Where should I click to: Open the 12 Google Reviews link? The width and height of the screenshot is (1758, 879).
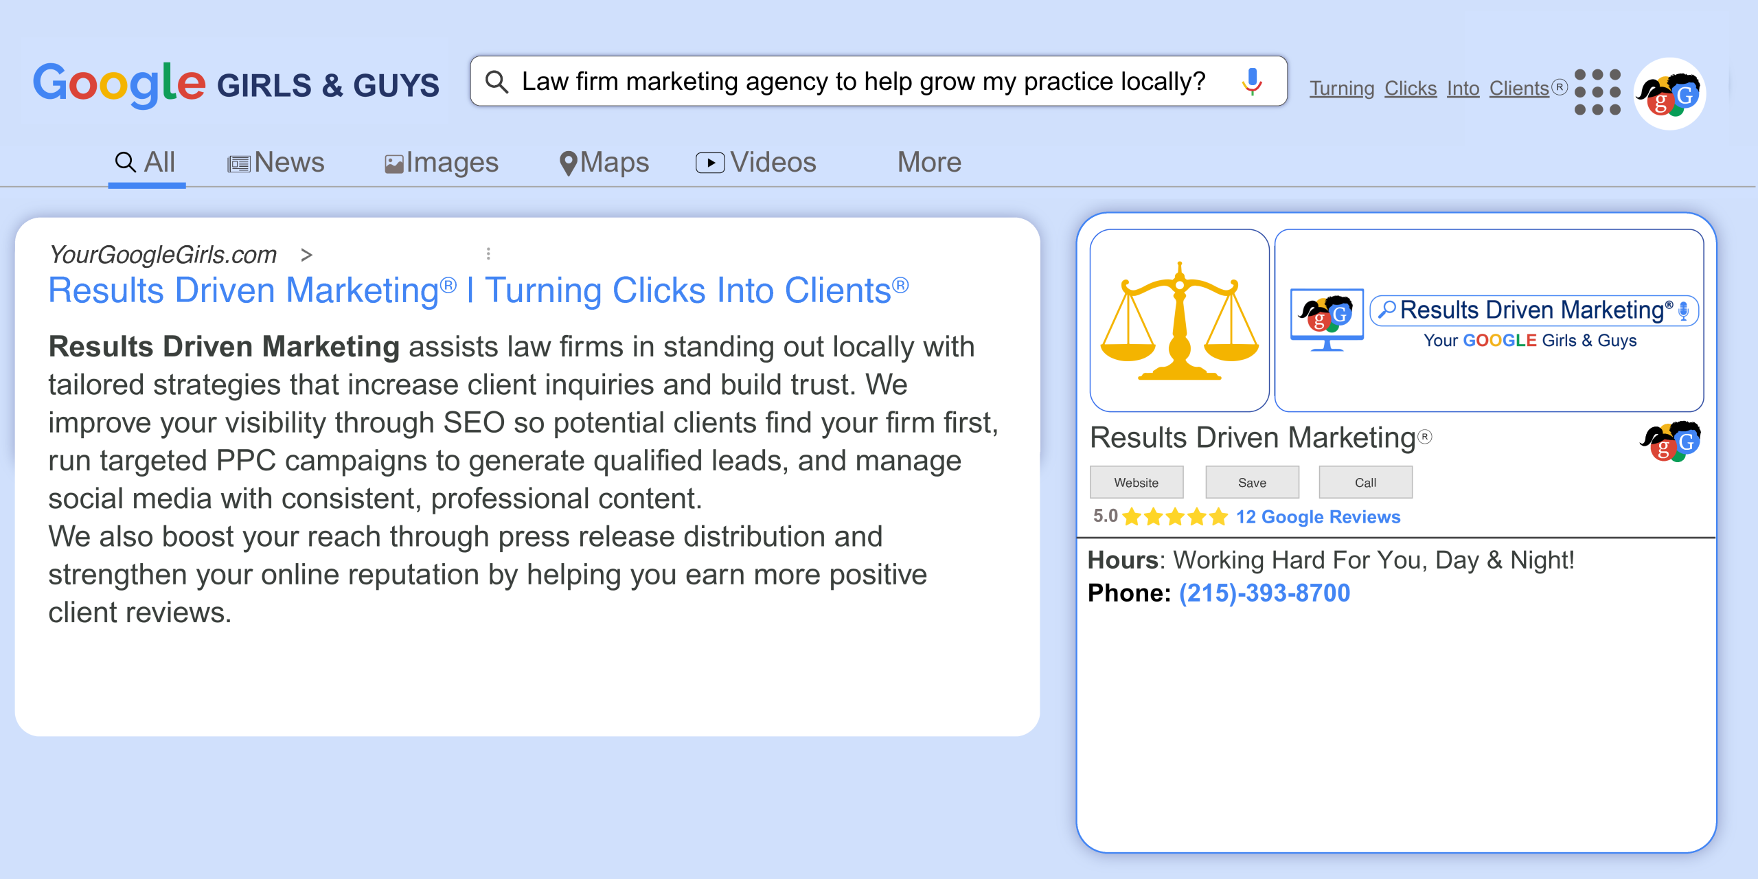(1318, 516)
